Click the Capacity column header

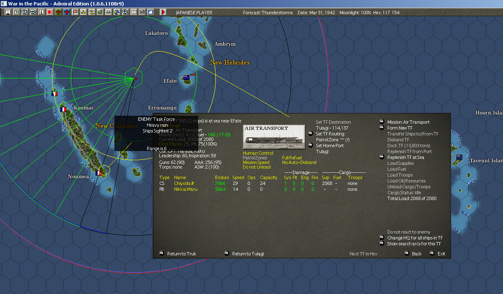pyautogui.click(x=269, y=177)
